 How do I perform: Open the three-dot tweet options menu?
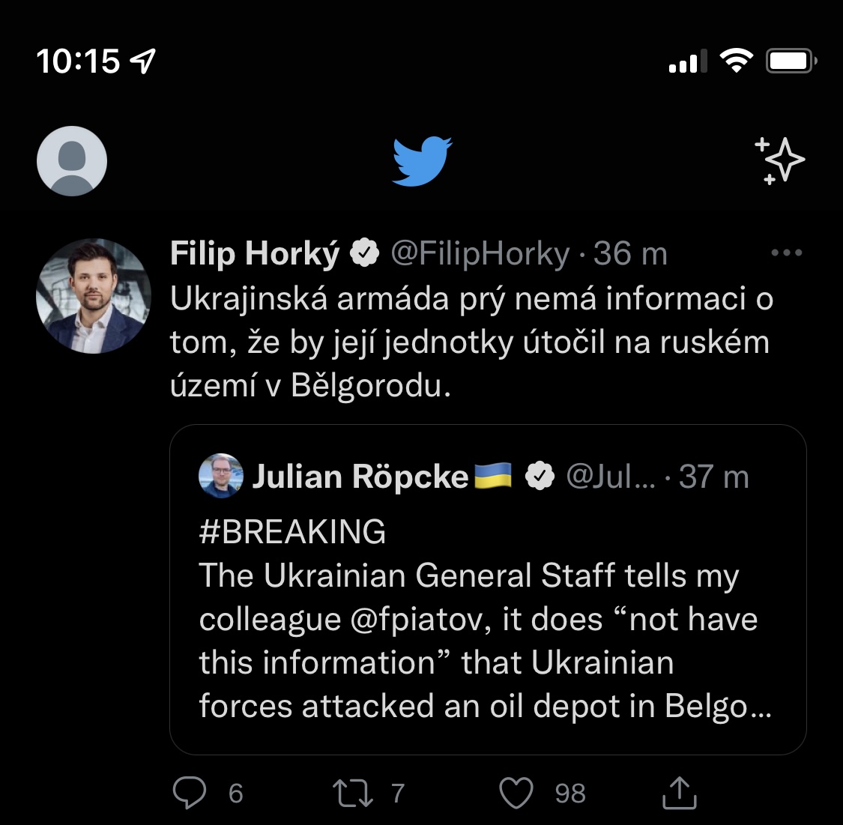(x=786, y=253)
